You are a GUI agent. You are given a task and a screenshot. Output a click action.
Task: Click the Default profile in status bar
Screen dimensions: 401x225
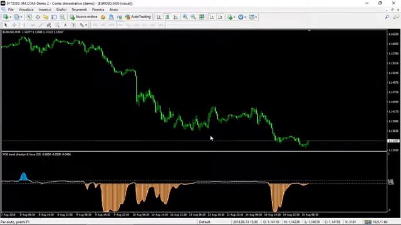204,222
